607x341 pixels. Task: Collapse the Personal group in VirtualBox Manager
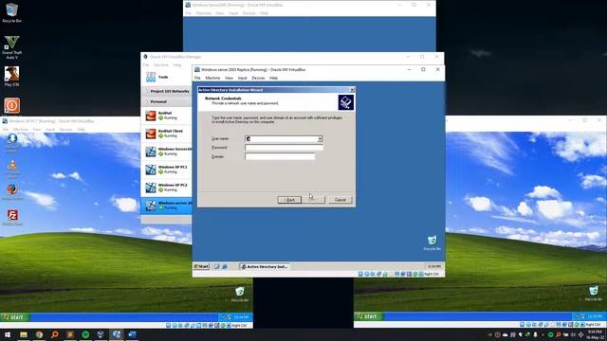point(146,101)
